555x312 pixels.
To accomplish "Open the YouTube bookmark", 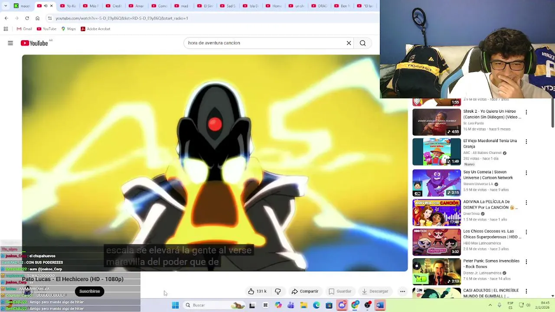I will coord(46,29).
